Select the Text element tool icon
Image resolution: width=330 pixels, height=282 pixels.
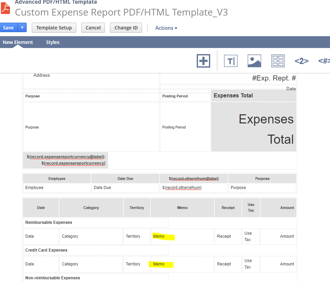point(230,61)
